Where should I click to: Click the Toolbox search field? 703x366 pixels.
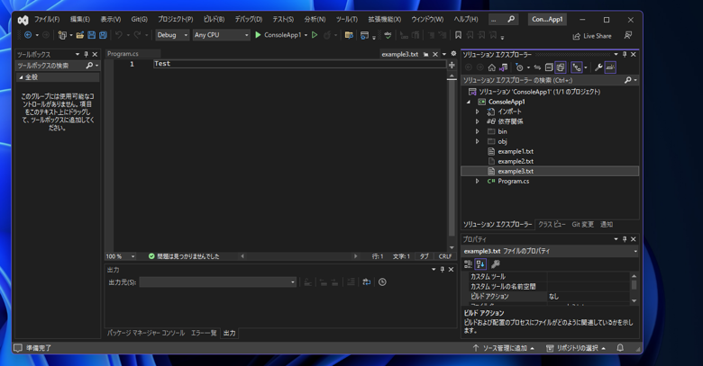[50, 66]
